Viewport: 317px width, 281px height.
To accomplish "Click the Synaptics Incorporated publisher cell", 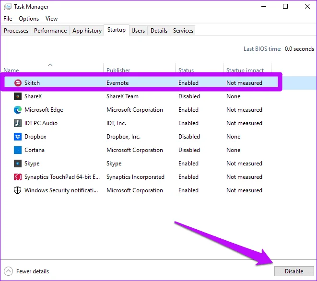I will coord(135,177).
